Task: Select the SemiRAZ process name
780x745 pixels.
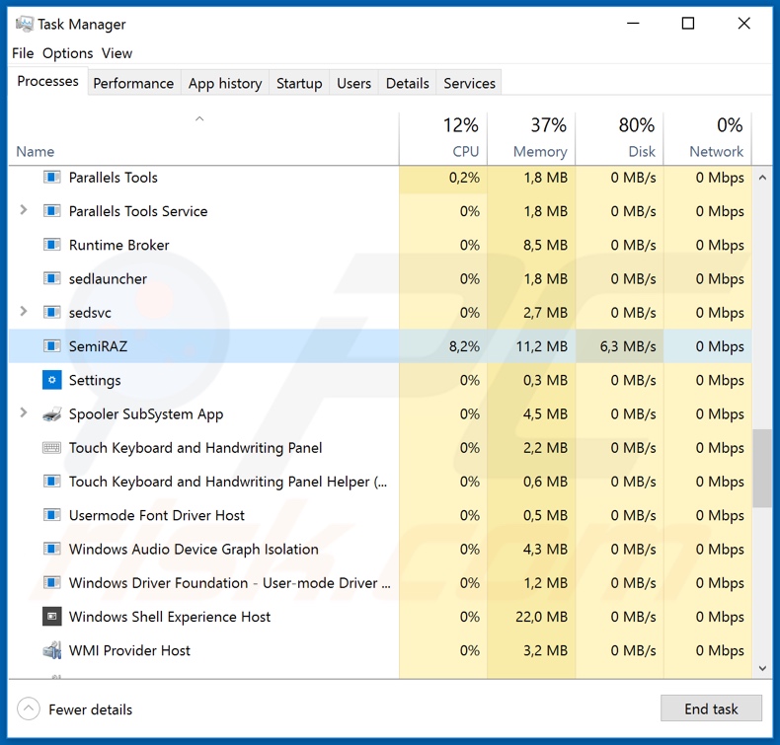Action: point(98,346)
